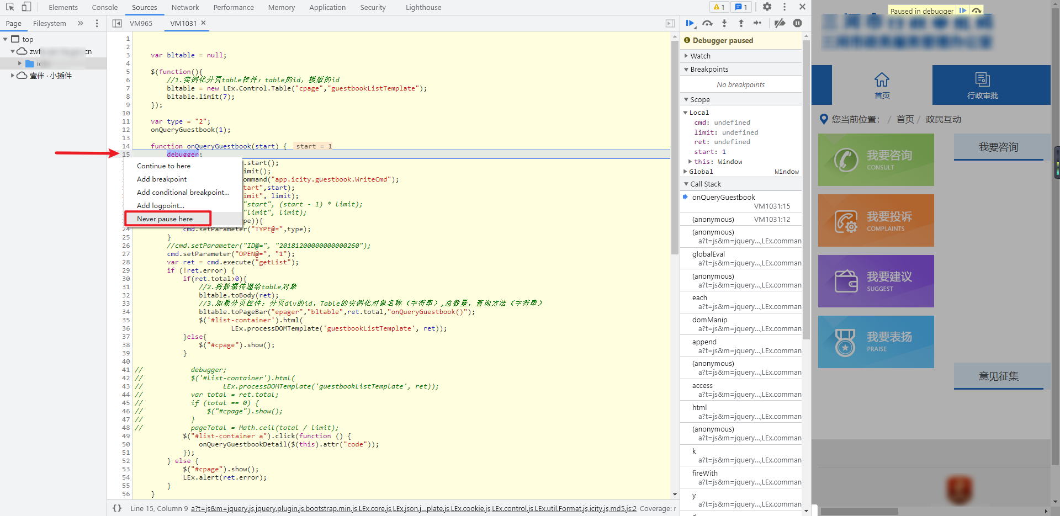Switch to the Console tab
This screenshot has height=516, width=1060.
pos(105,7)
